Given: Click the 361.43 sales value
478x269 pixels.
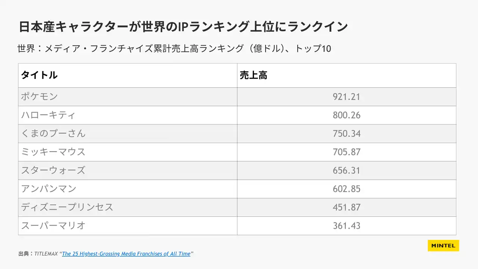Looking at the screenshot, I should coord(347,226).
